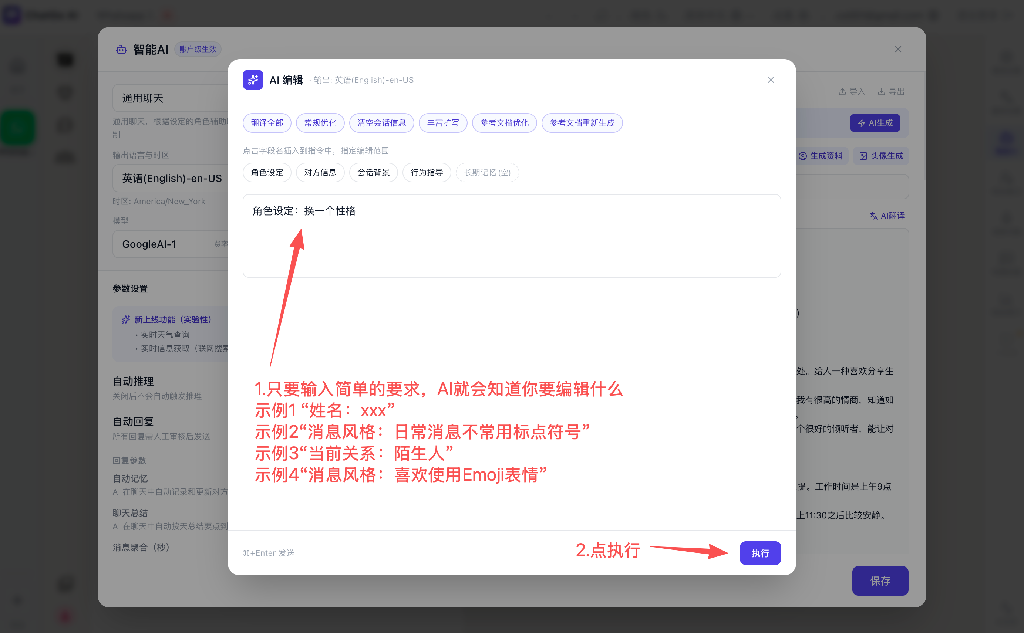Choose the 清空会话信息 chip
Viewport: 1024px width, 633px height.
(x=381, y=123)
